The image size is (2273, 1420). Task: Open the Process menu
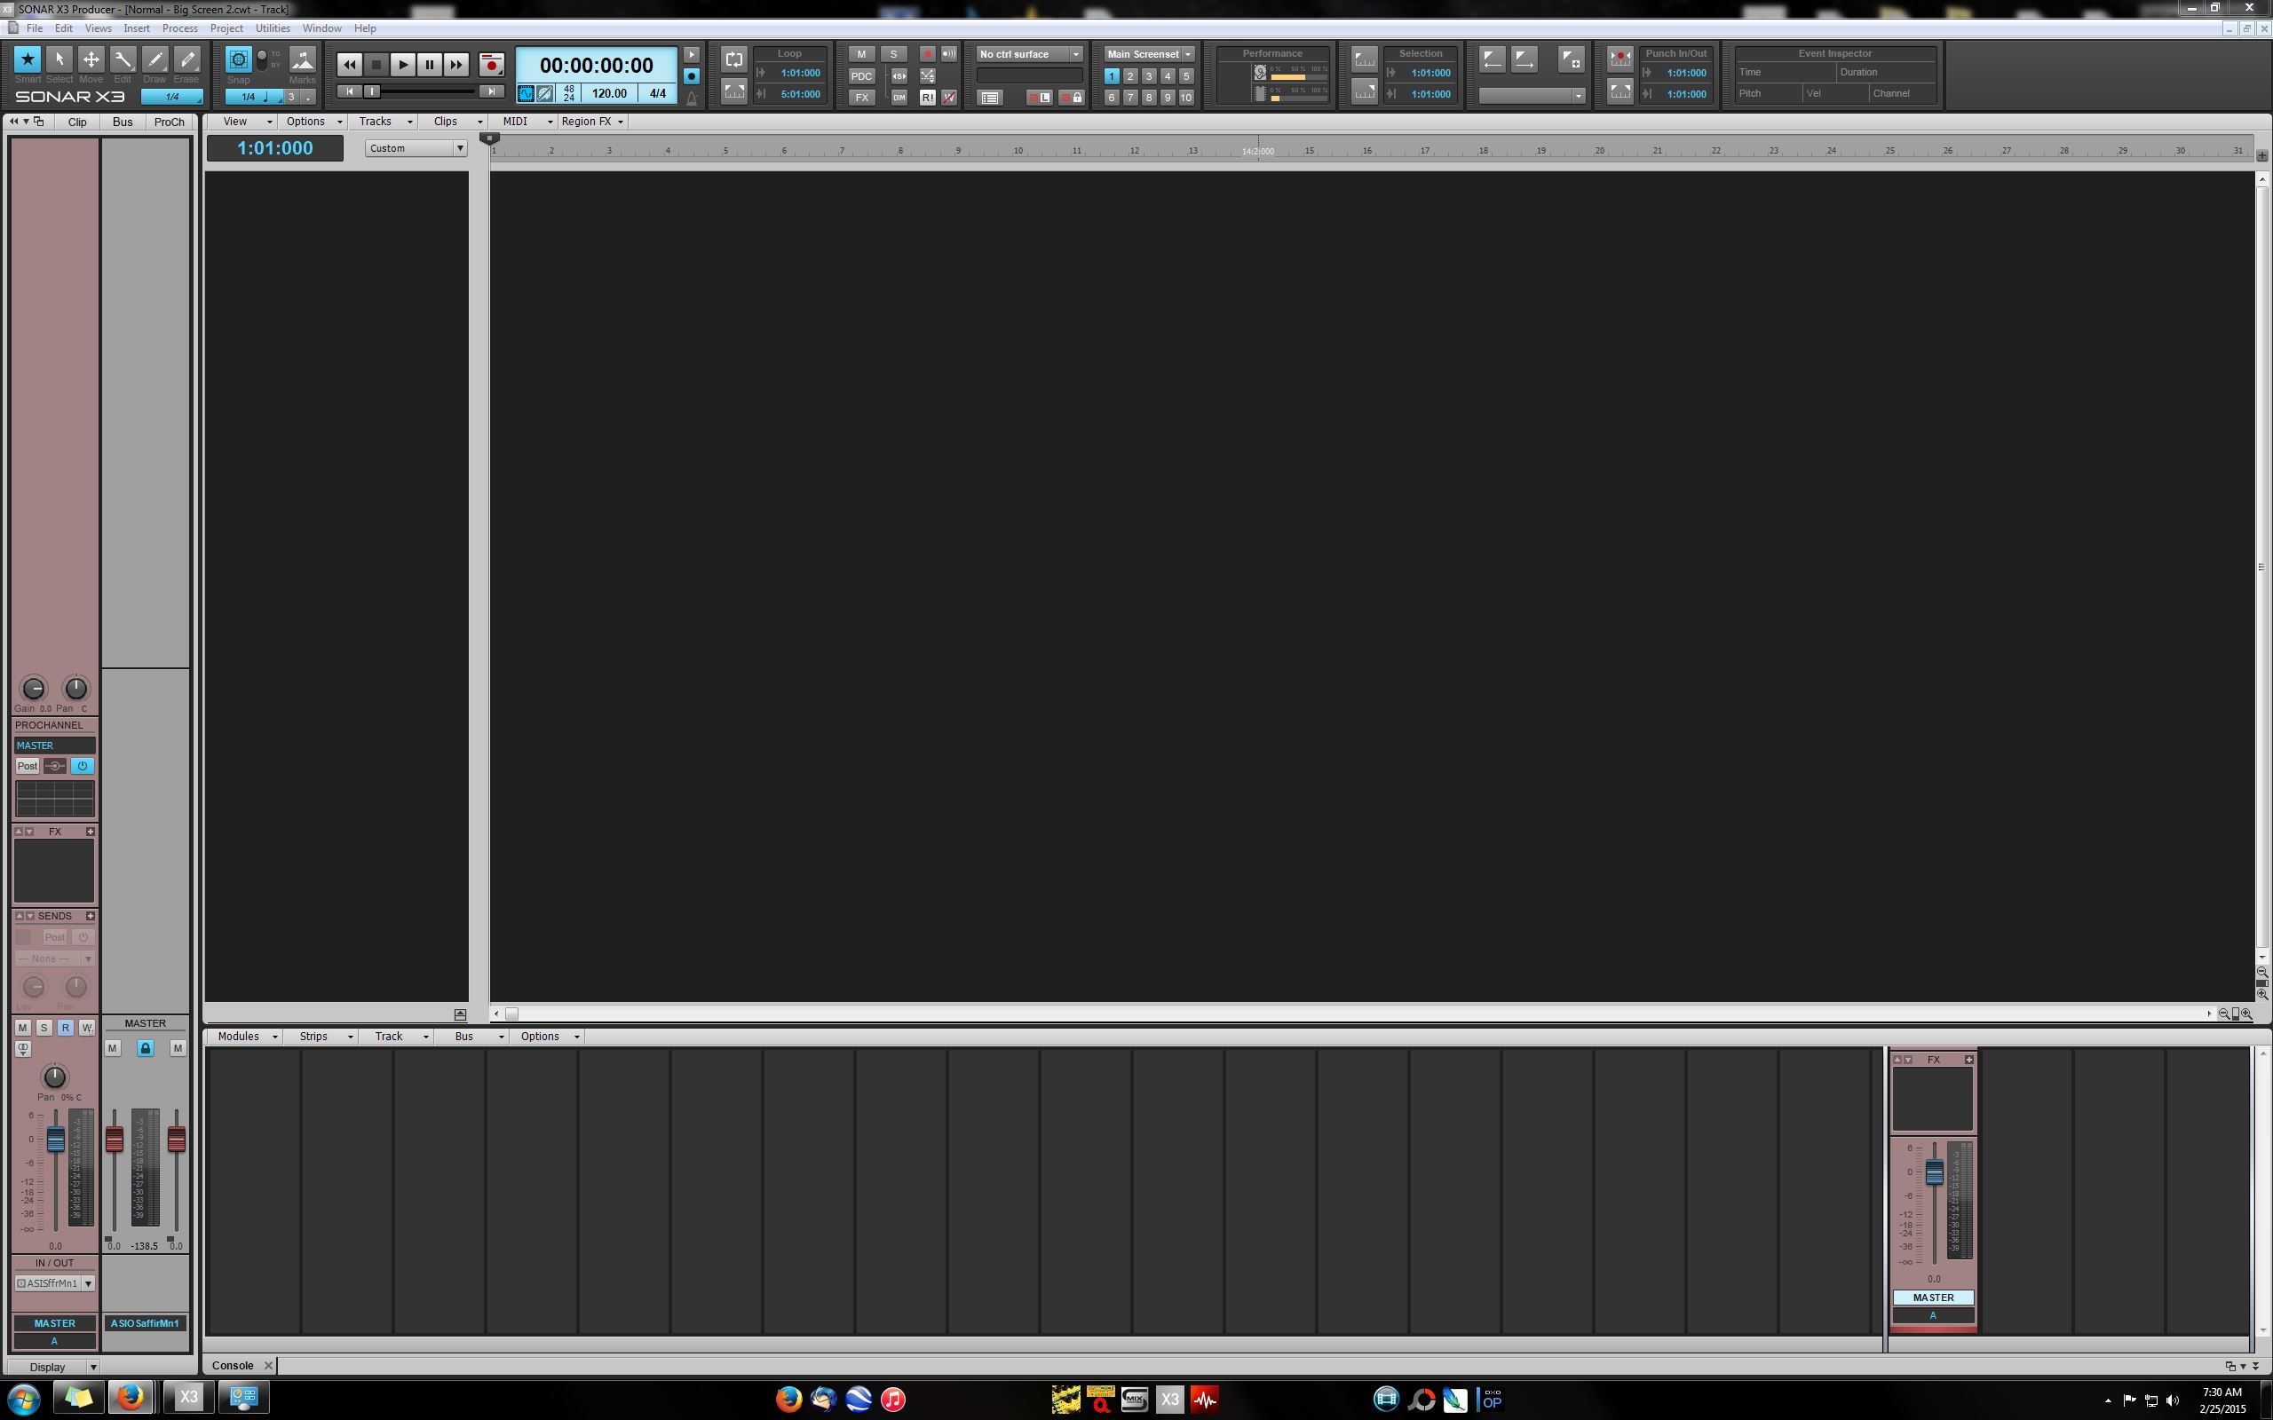click(x=179, y=28)
